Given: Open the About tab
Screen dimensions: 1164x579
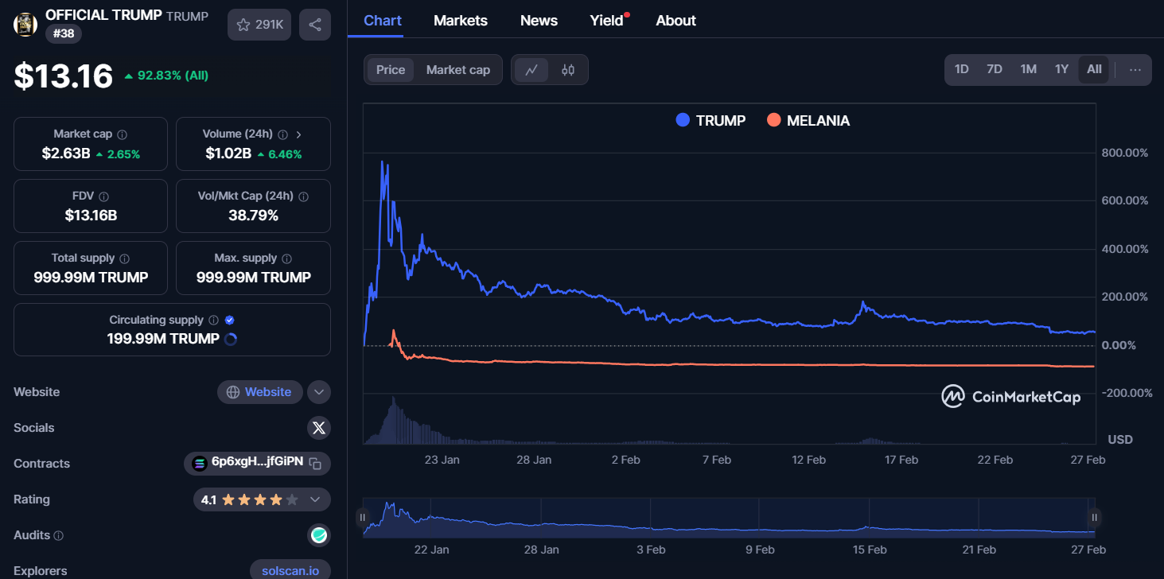Looking at the screenshot, I should (x=675, y=21).
